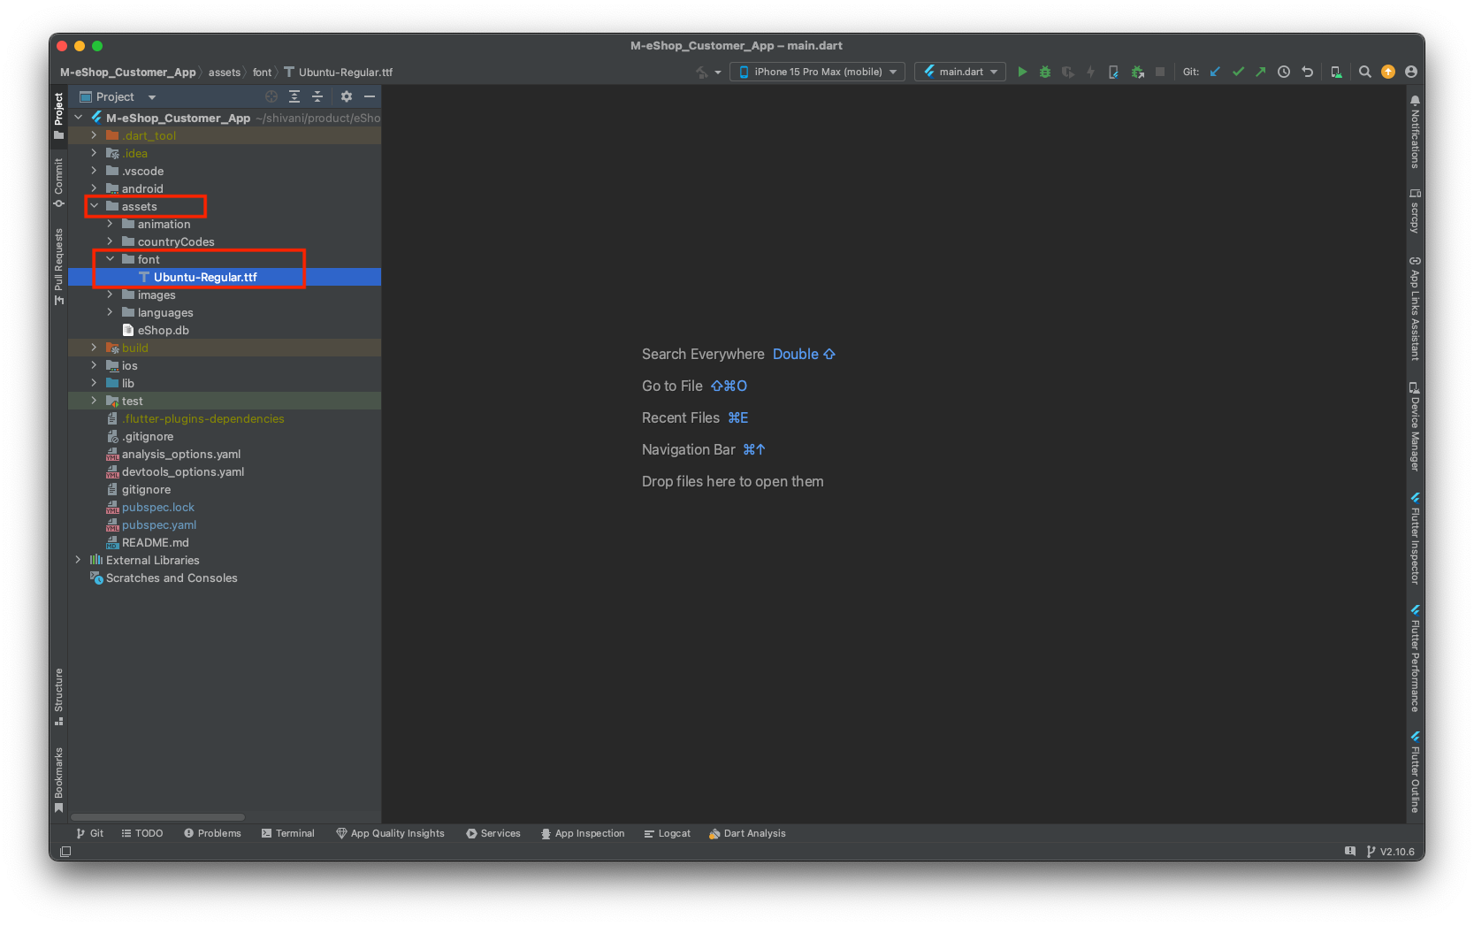Select README.md in the project tree
The width and height of the screenshot is (1474, 926).
coord(155,542)
